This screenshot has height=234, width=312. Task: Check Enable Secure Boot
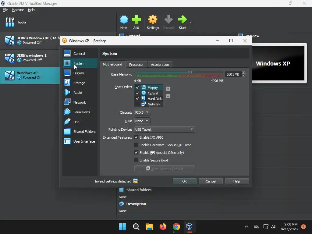click(x=136, y=160)
